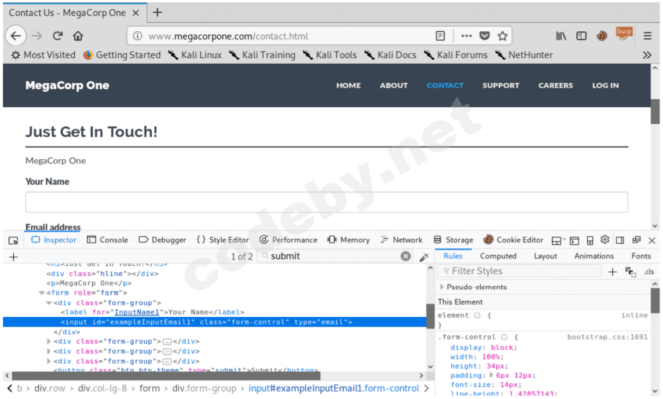Focus the Your Name input field
663x399 pixels.
327,203
